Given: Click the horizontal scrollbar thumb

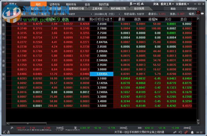Looking at the screenshot, I should 28,124.
